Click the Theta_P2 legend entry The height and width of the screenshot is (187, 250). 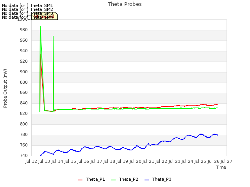coord(125,179)
